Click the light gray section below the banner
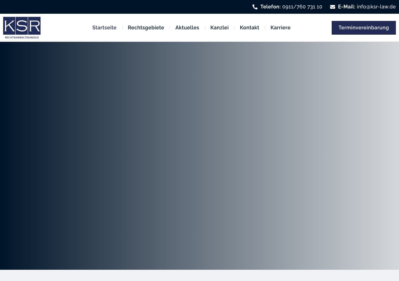This screenshot has height=281, width=399. (199, 275)
